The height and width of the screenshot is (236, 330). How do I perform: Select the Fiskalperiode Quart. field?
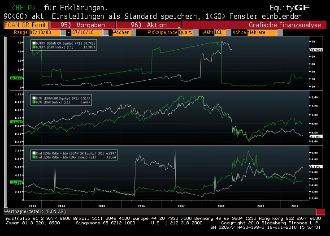coord(186,33)
